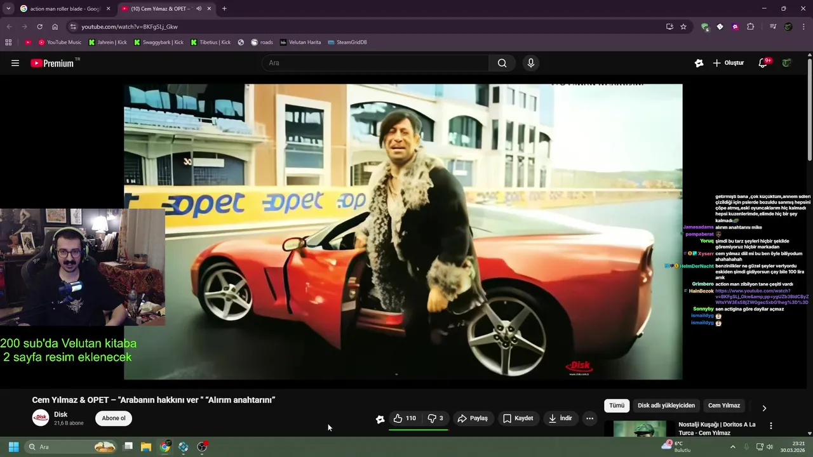Go to Chrome home page button

[55, 27]
